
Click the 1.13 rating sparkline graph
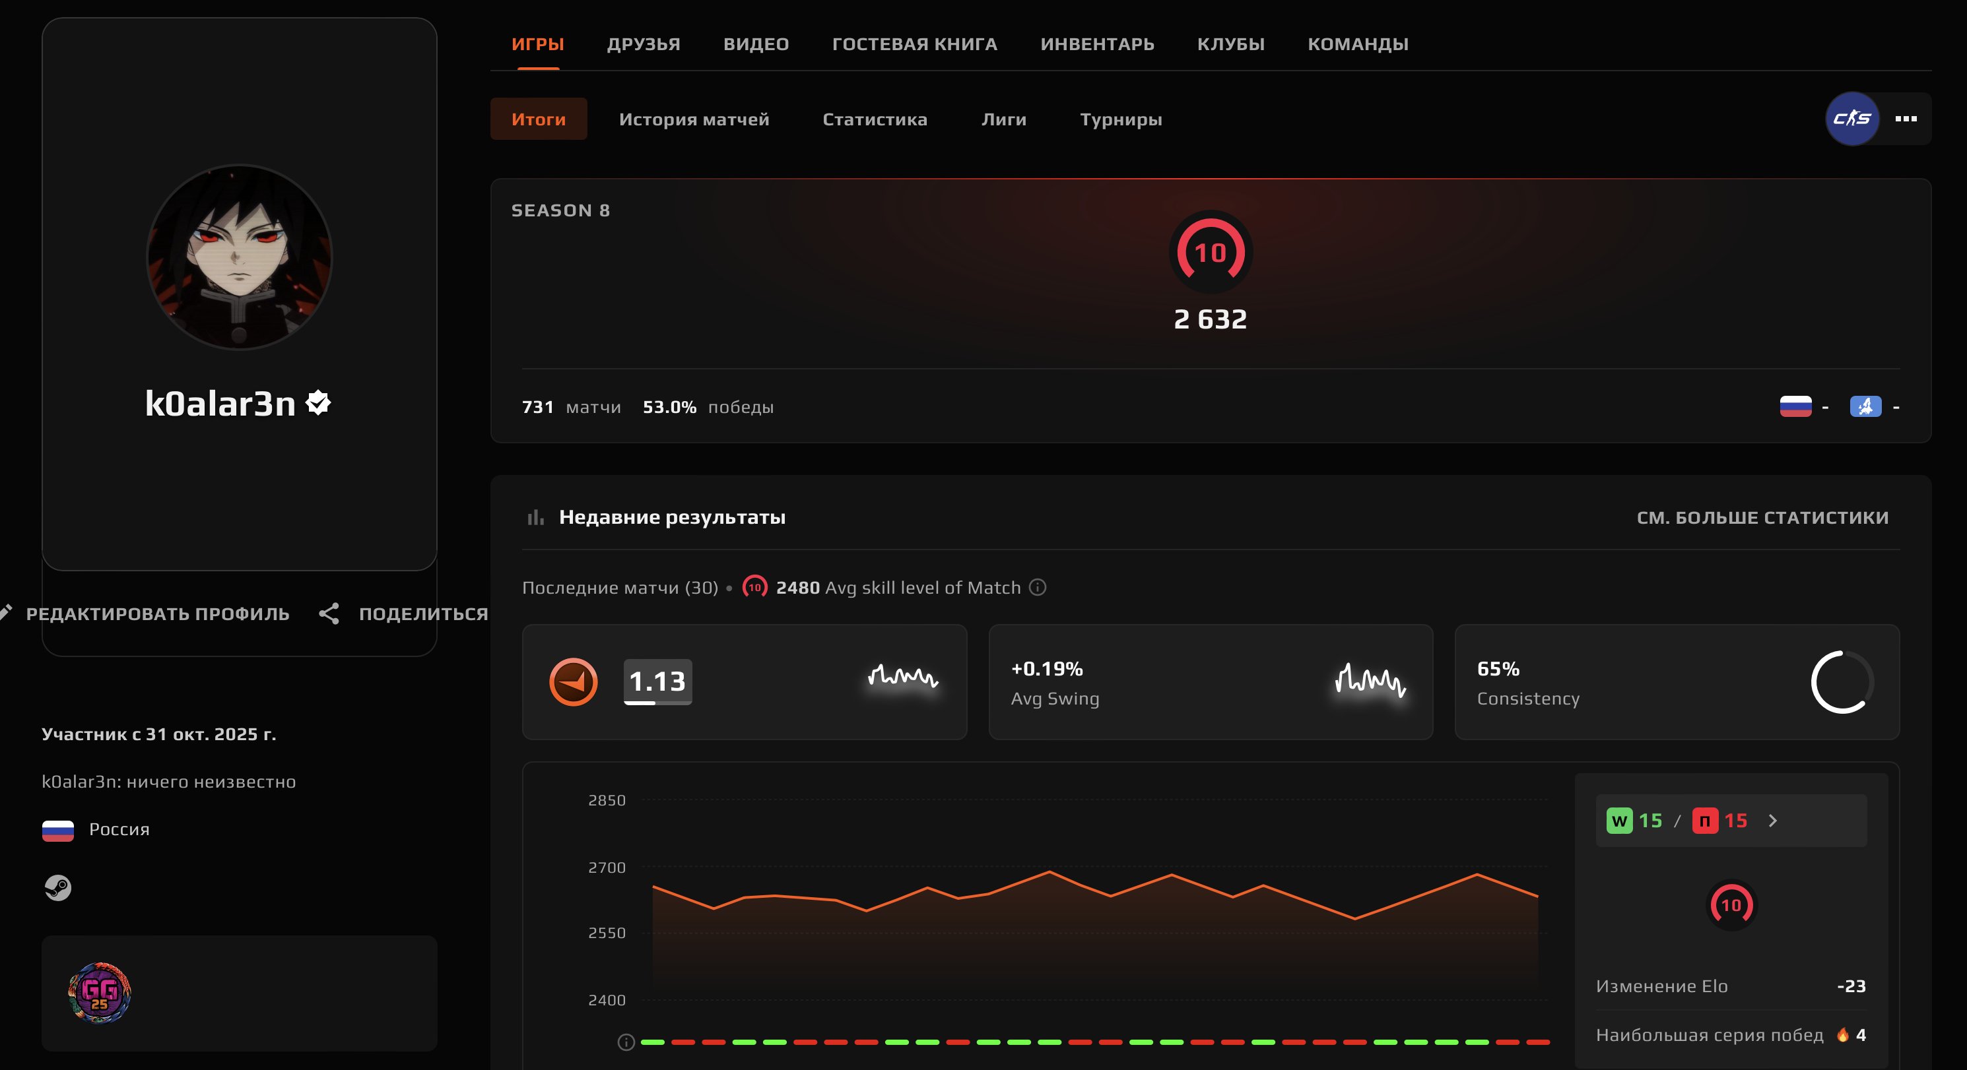click(902, 676)
